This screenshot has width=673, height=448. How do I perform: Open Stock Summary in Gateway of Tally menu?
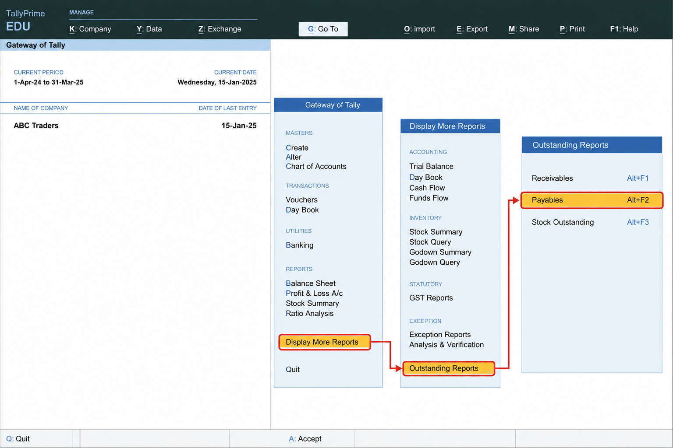312,304
